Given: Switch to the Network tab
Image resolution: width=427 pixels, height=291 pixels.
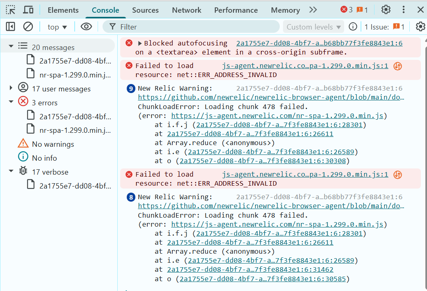Looking at the screenshot, I should point(187,10).
